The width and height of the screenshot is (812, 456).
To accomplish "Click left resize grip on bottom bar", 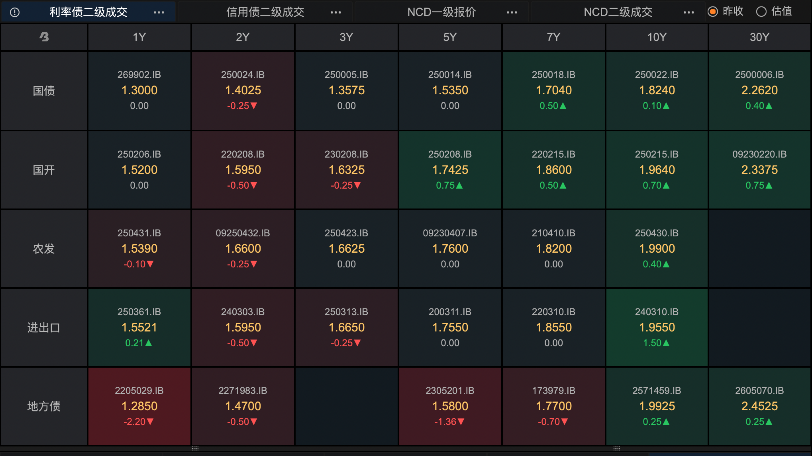I will (195, 448).
